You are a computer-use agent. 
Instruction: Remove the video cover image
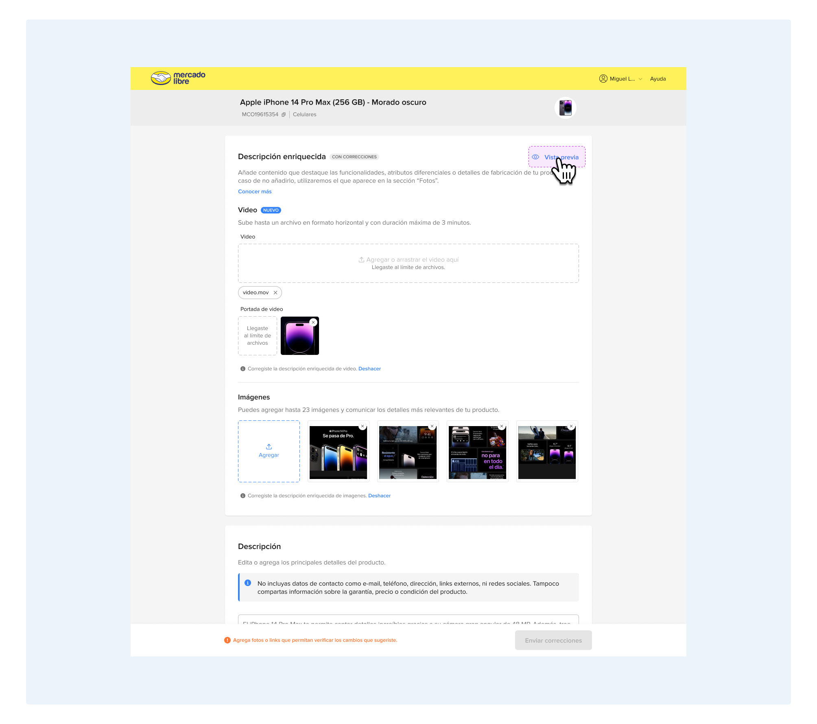(x=313, y=322)
